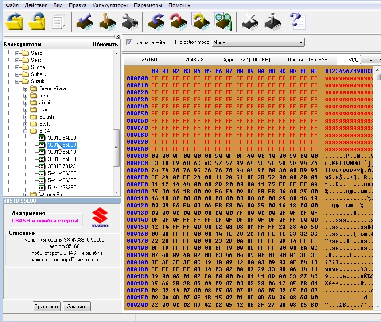Click the Subaru folder icon

25,74
